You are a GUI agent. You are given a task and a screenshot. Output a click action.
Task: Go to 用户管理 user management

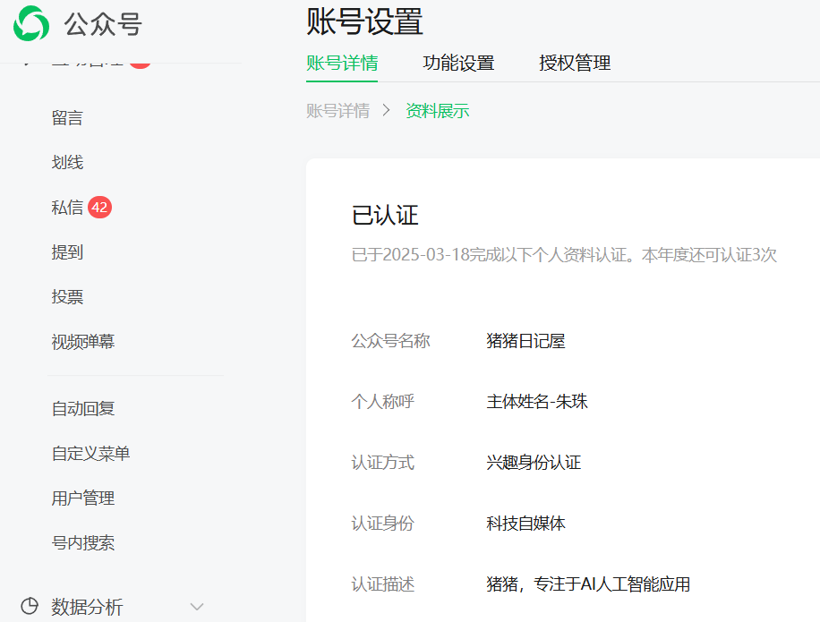point(82,498)
